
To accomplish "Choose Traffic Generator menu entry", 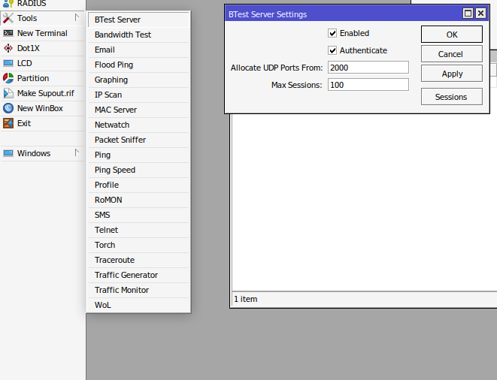I will coord(126,275).
